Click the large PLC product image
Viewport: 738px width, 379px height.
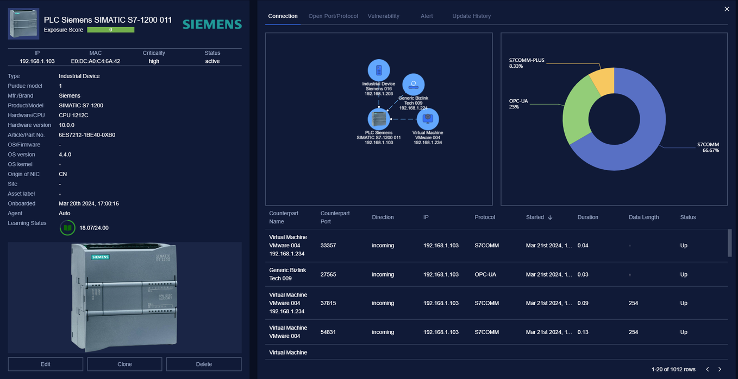pyautogui.click(x=125, y=297)
